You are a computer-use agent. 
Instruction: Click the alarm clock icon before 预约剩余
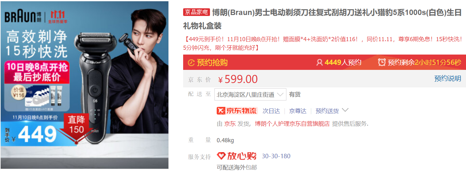point(382,62)
